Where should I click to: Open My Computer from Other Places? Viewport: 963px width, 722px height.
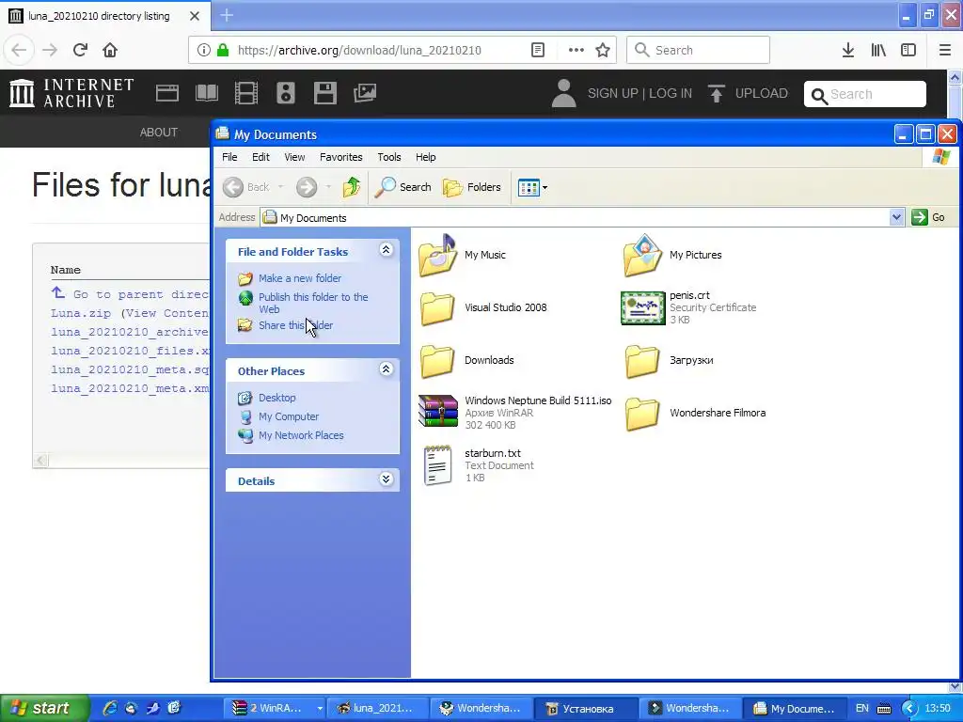[289, 416]
